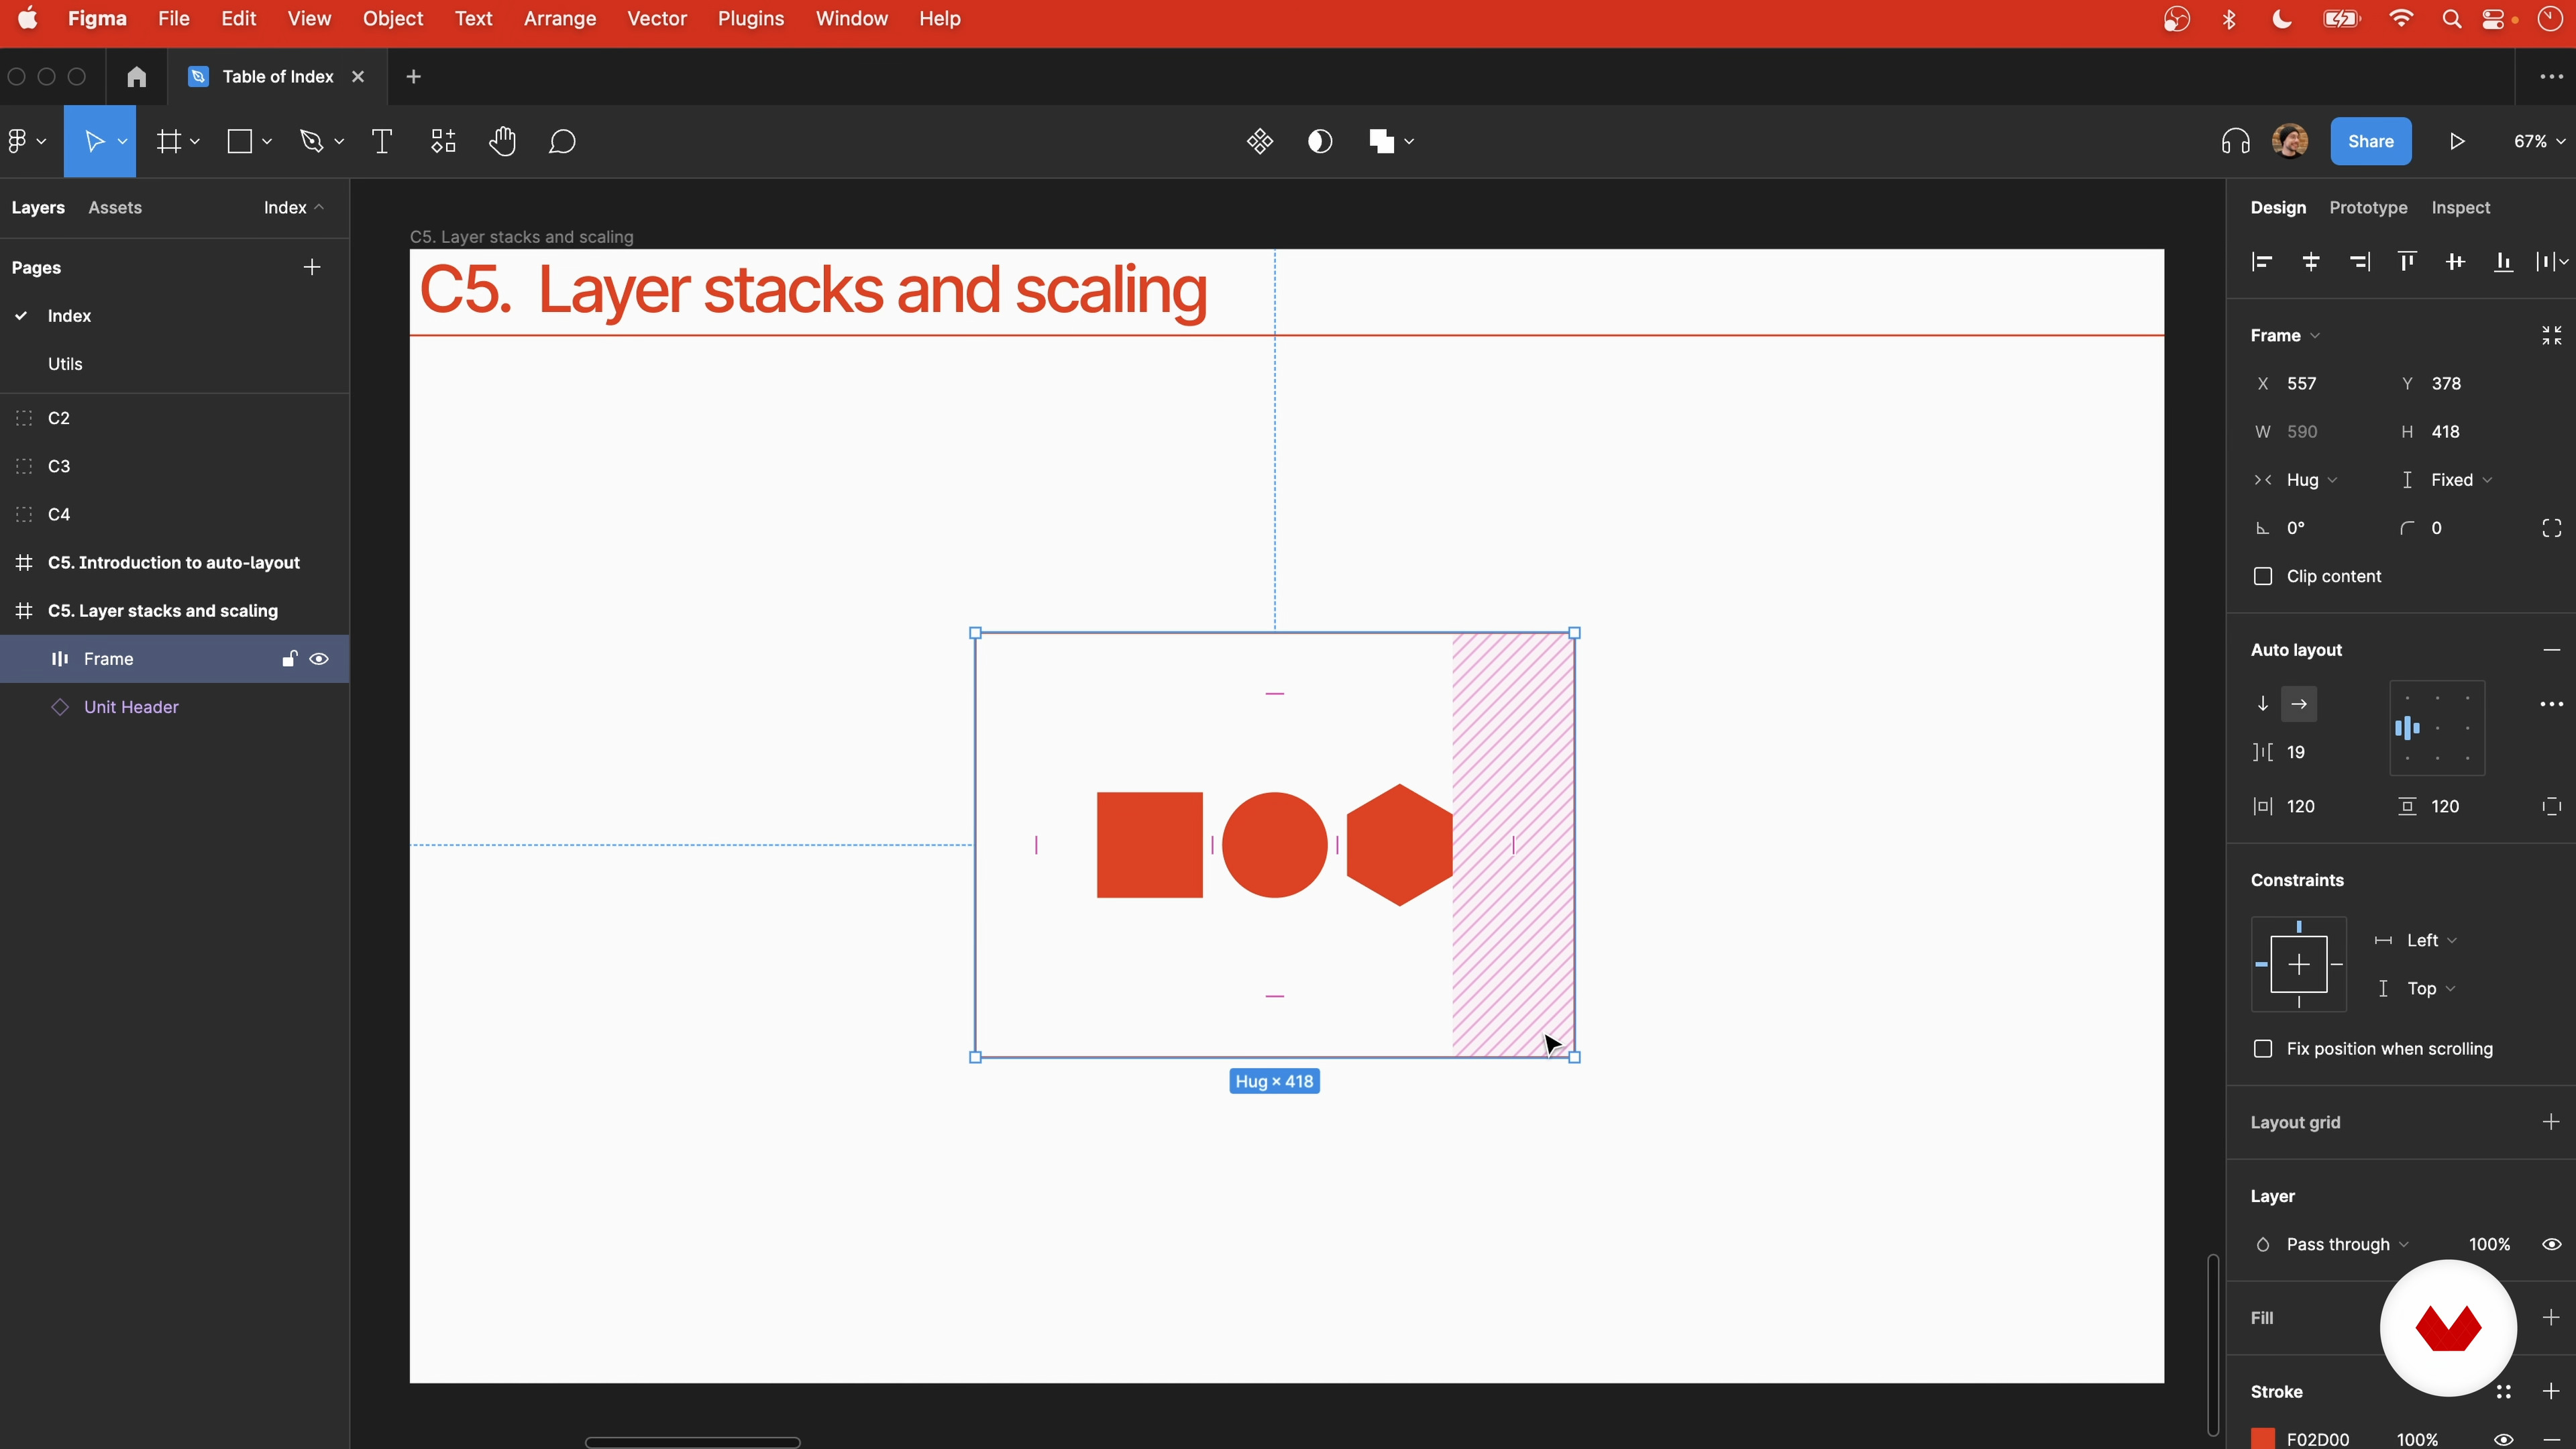Enable Fix position when scrolling
Viewport: 2576px width, 1449px height.
point(2263,1049)
